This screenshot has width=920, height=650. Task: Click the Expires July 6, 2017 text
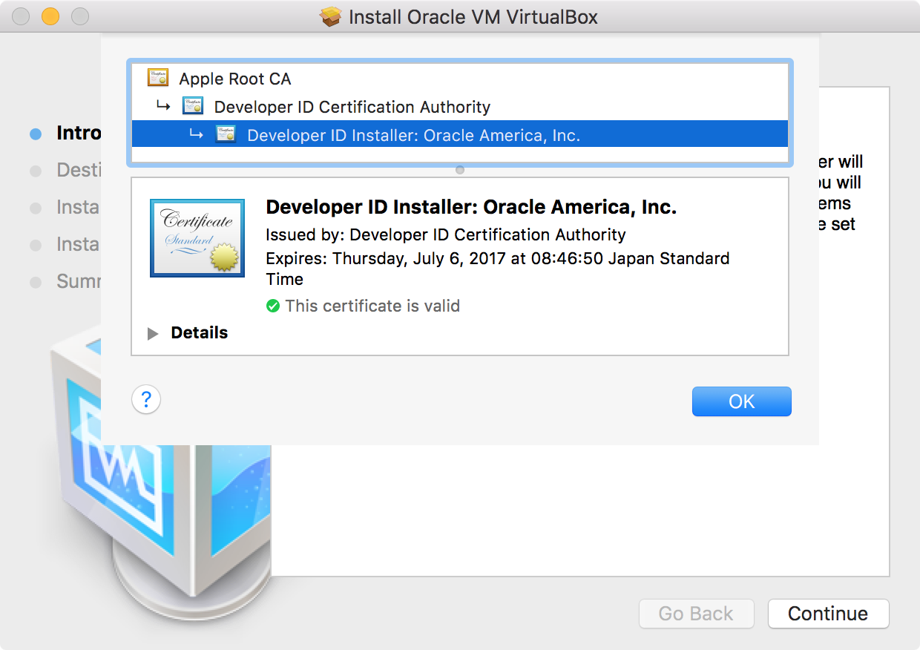coord(498,269)
